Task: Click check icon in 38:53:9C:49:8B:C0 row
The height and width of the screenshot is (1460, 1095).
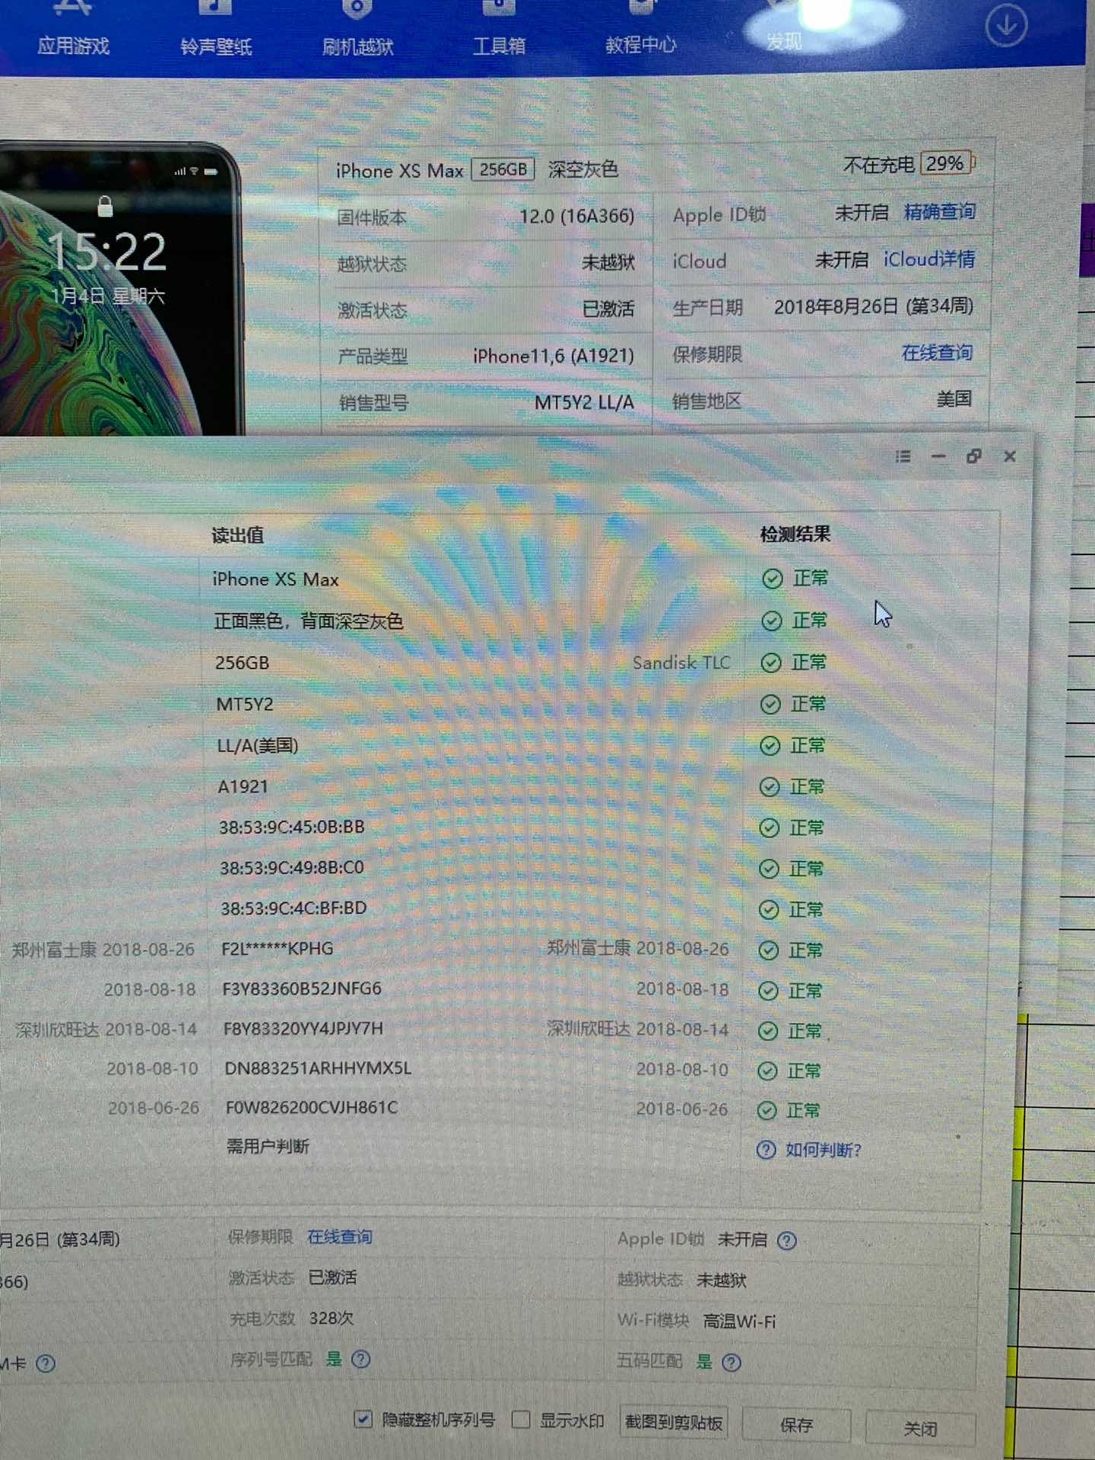Action: [x=769, y=868]
